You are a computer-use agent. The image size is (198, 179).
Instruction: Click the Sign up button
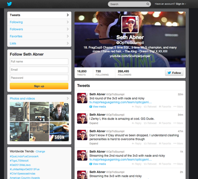(39, 86)
